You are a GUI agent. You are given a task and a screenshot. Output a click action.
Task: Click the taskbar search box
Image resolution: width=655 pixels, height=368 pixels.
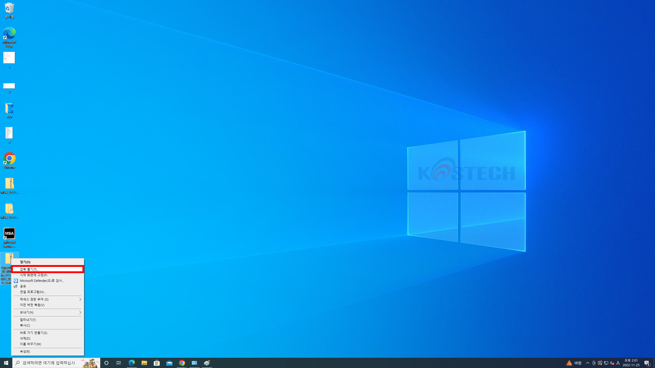click(56, 363)
